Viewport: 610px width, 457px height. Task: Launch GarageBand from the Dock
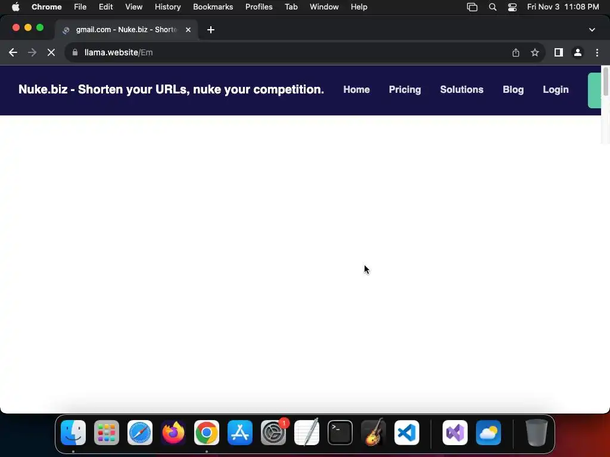pos(374,433)
